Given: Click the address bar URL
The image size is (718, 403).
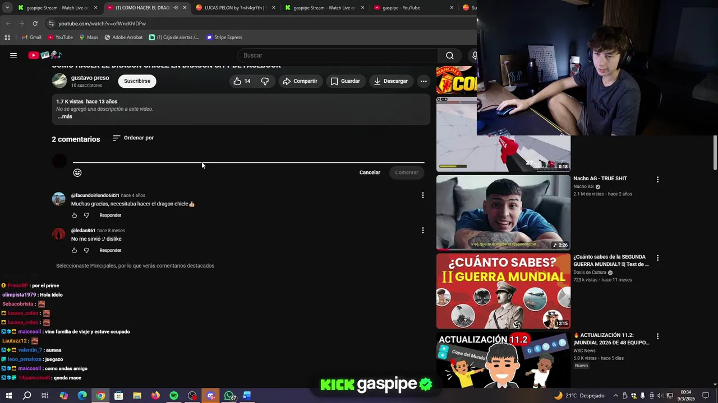Looking at the screenshot, I should pos(102,24).
